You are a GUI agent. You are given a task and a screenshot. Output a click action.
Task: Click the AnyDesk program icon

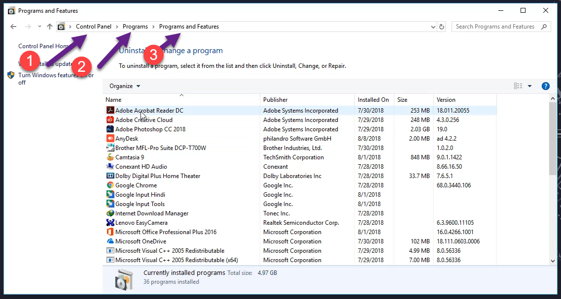pyautogui.click(x=110, y=138)
